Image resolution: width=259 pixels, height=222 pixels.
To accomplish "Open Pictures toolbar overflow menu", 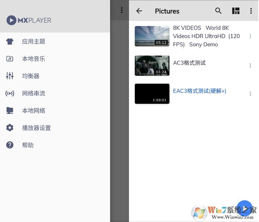I will [251, 11].
